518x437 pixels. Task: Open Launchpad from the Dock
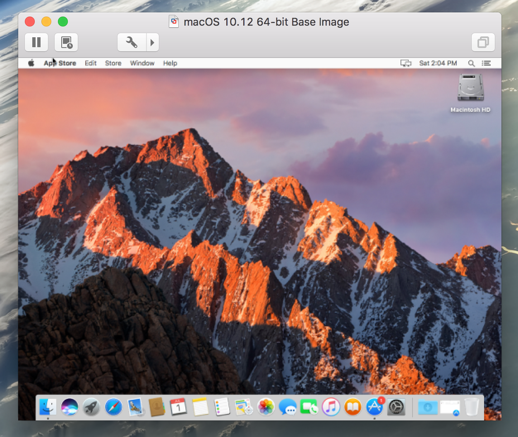(x=92, y=407)
